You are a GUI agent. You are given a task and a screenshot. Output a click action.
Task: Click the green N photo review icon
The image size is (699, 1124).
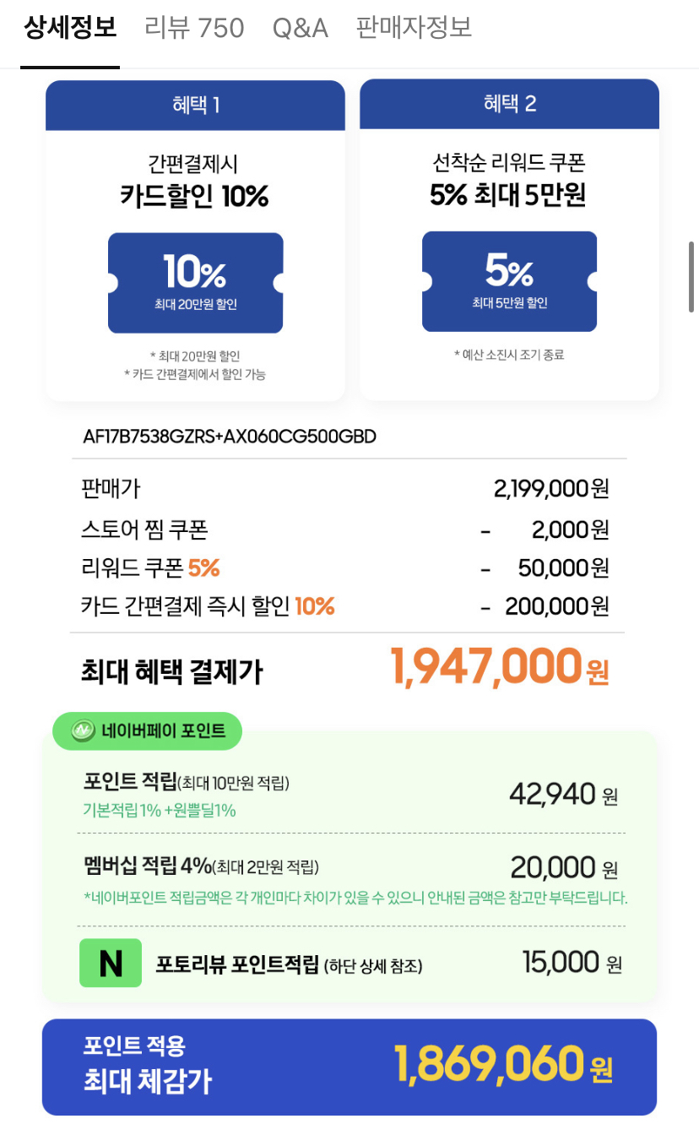(x=111, y=963)
